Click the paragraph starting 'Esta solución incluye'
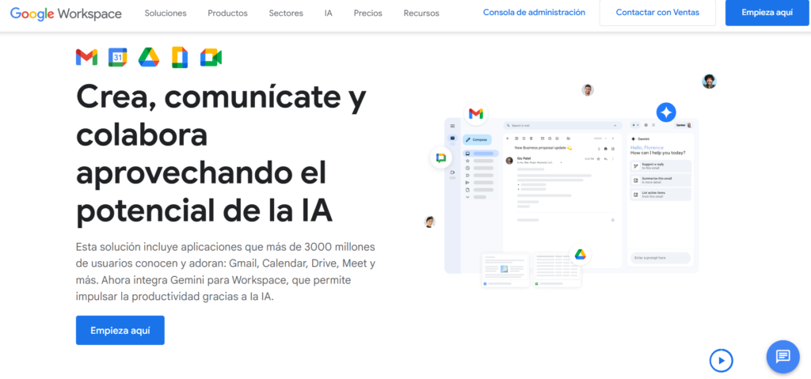811x379 pixels. point(226,271)
